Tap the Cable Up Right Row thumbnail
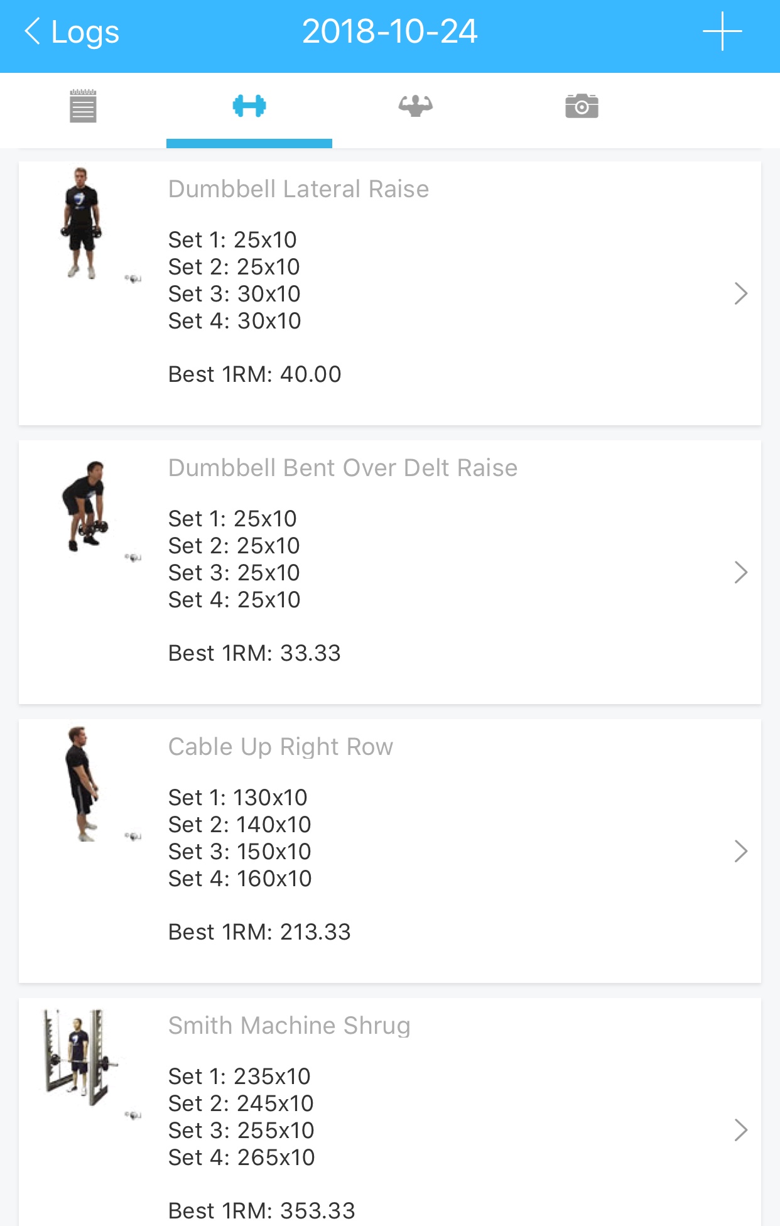 coord(82,784)
